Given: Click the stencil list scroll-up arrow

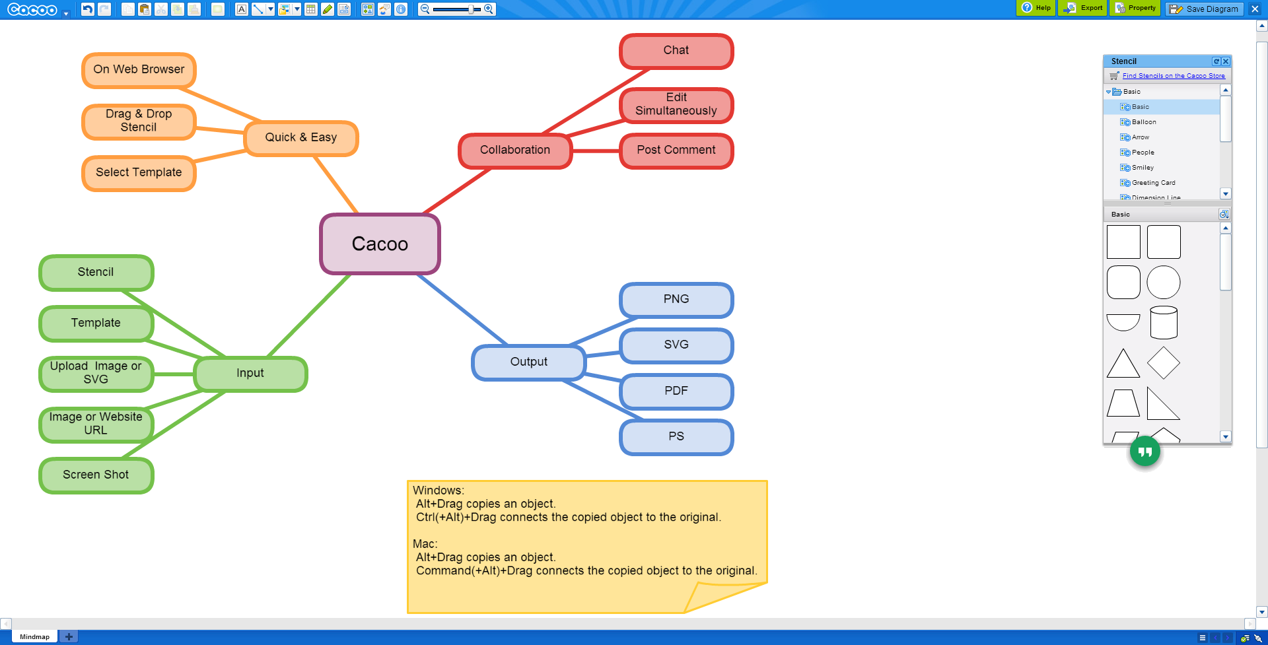Looking at the screenshot, I should [x=1226, y=90].
